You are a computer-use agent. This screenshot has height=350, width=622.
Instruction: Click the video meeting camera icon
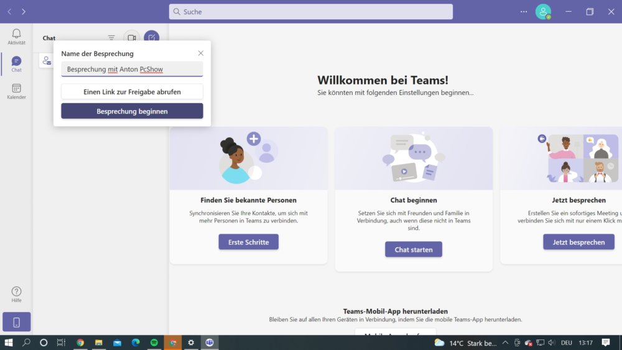132,38
